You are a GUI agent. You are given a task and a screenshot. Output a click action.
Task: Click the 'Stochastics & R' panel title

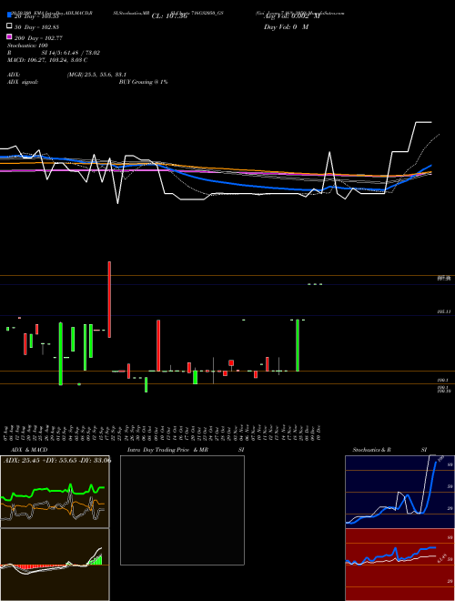(371, 450)
